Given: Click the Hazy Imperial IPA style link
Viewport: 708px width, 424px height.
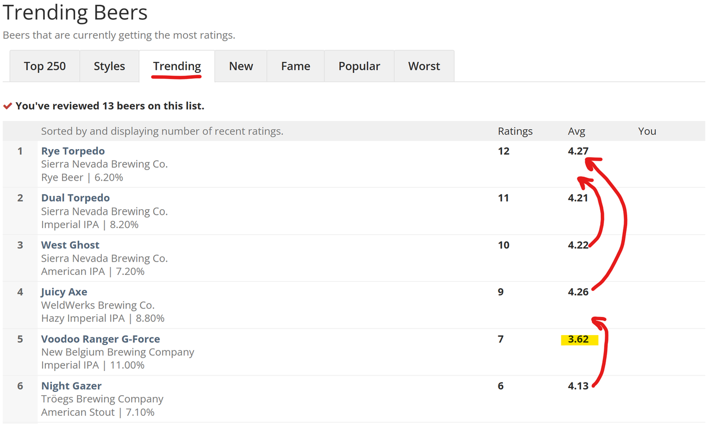Looking at the screenshot, I should coord(82,319).
